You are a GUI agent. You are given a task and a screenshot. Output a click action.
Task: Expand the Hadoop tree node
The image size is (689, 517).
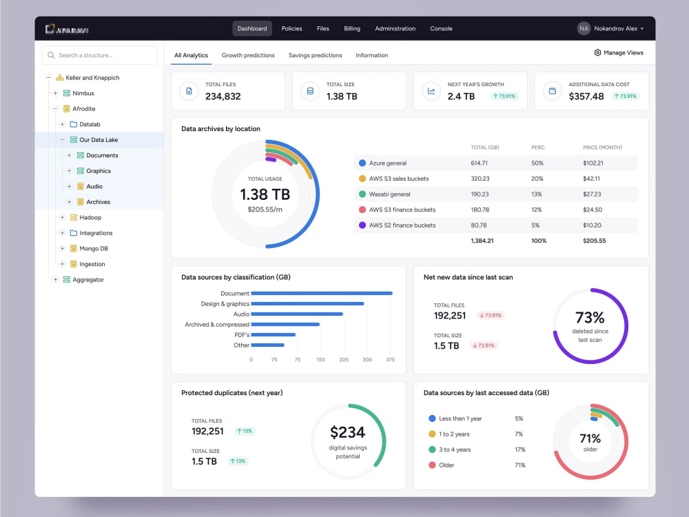[63, 218]
